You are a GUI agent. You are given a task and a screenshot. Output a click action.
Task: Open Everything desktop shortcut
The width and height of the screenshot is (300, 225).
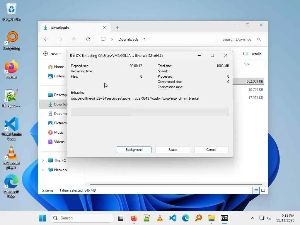11,41
